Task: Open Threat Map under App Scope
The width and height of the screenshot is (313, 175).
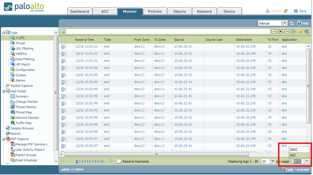Action: tap(23, 112)
